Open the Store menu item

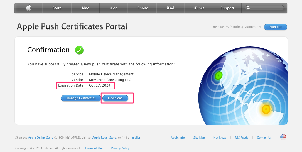tap(57, 8)
